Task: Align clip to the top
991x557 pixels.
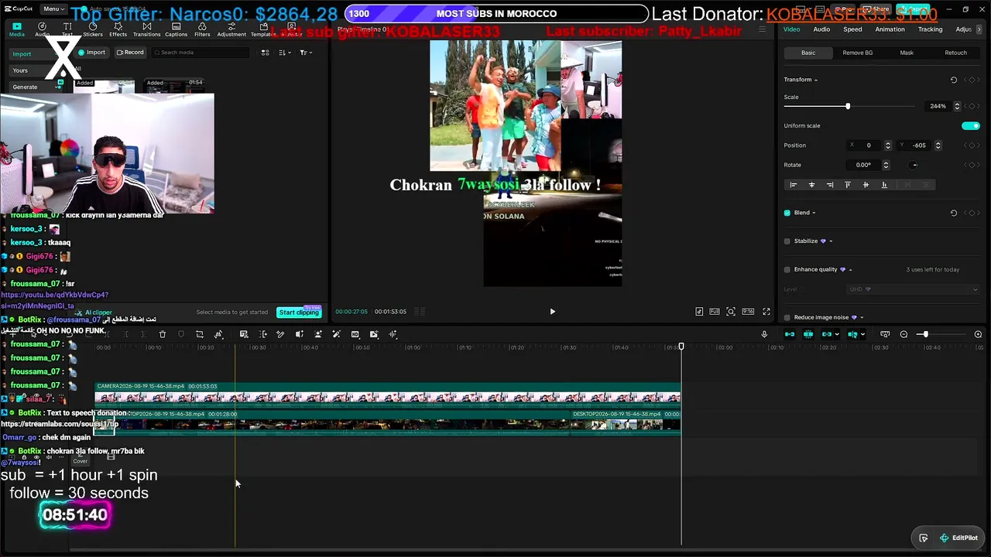Action: (848, 185)
